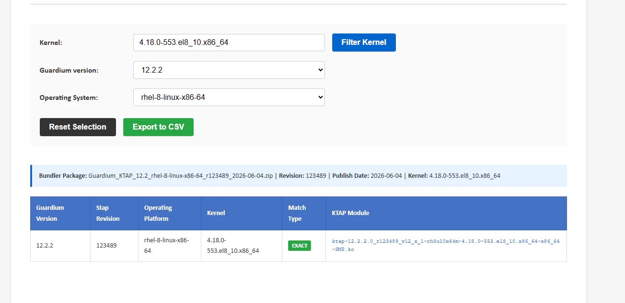Click the Match Type column header
This screenshot has height=303, width=625.
[304, 213]
